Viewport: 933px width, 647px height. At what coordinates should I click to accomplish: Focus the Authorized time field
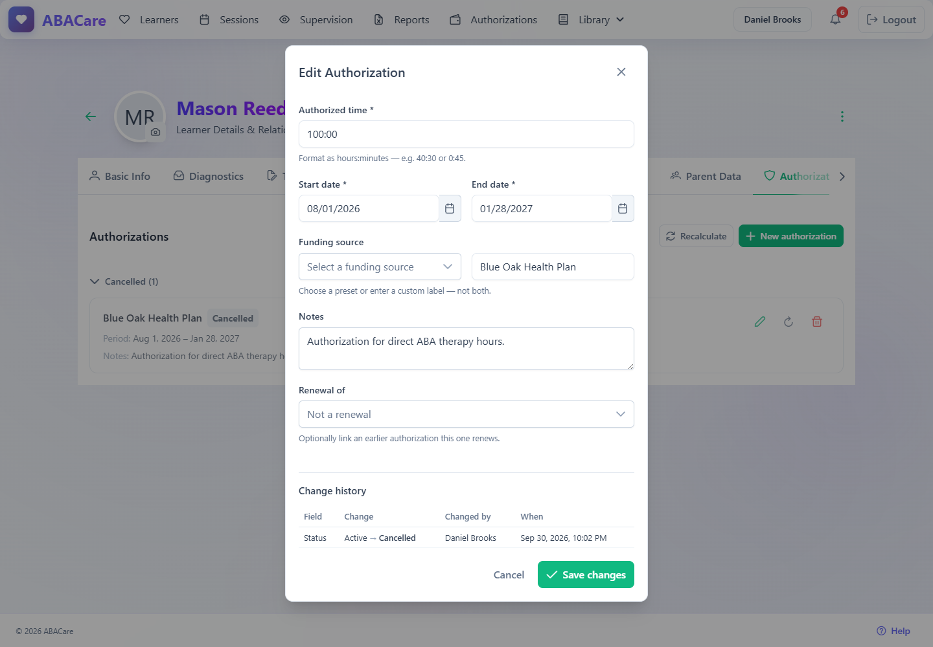coord(466,134)
